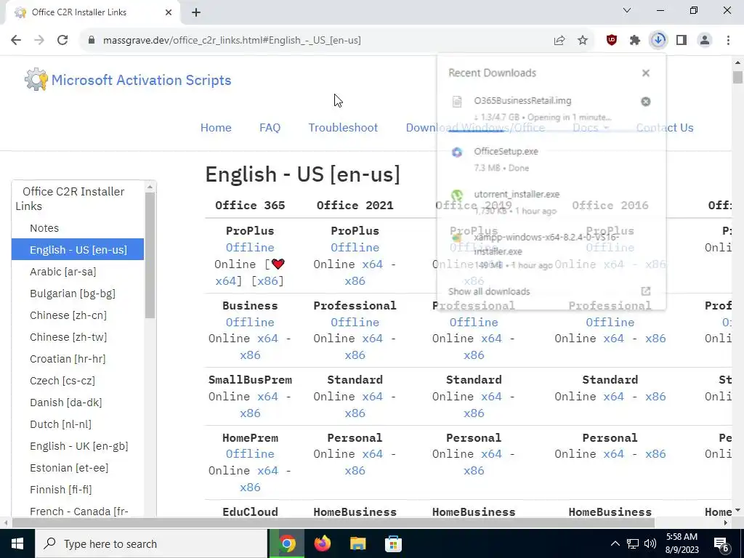744x558 pixels.
Task: Click the tab search chevron
Action: [627, 10]
